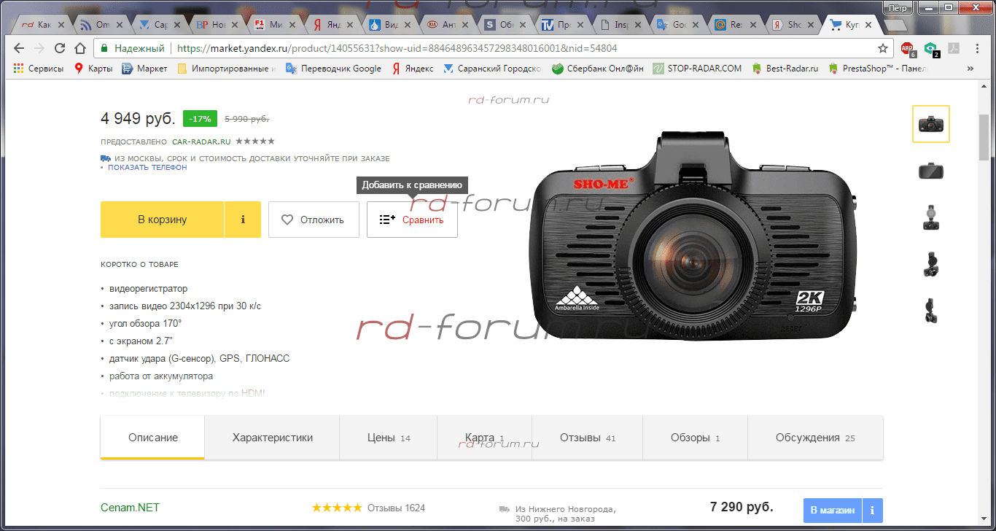The image size is (996, 531).
Task: Go back to the previous page
Action: click(x=19, y=48)
